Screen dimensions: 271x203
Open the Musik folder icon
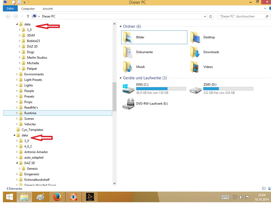(127, 67)
